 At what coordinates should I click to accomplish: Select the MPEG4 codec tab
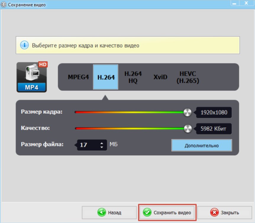tap(78, 77)
